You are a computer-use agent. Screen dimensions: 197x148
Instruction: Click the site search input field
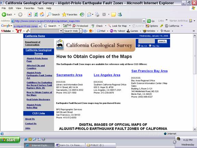tap(147, 41)
